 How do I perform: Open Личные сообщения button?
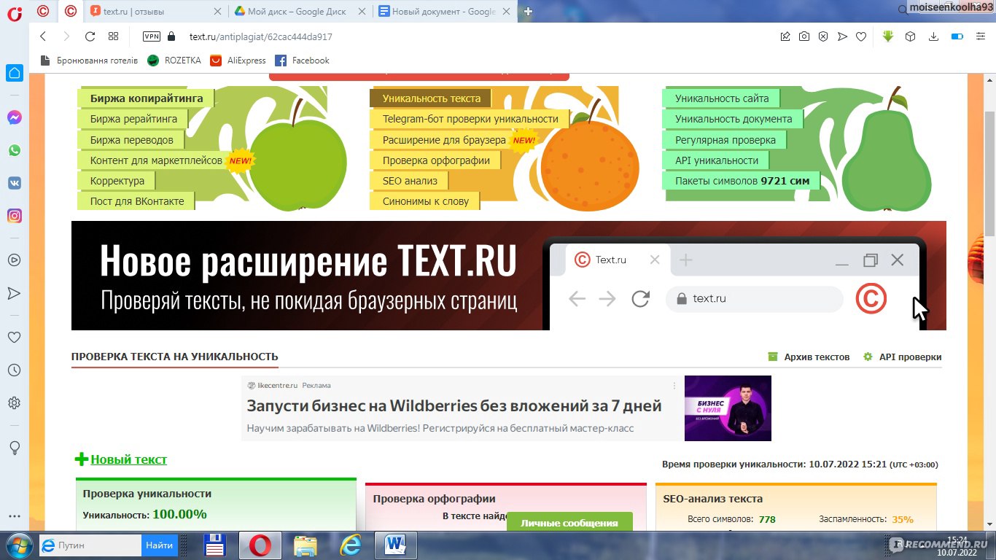(x=569, y=522)
